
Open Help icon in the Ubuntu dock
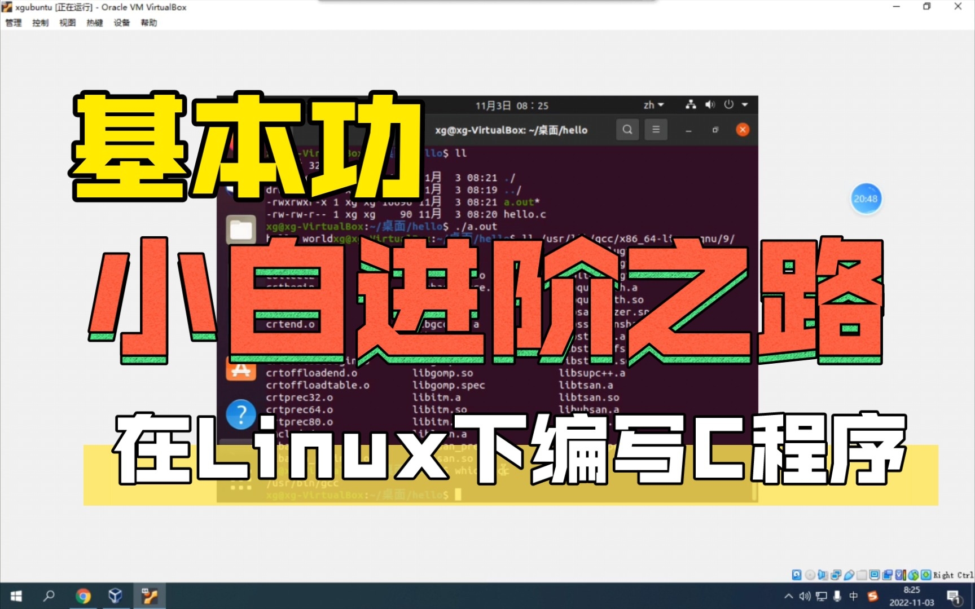pos(241,414)
